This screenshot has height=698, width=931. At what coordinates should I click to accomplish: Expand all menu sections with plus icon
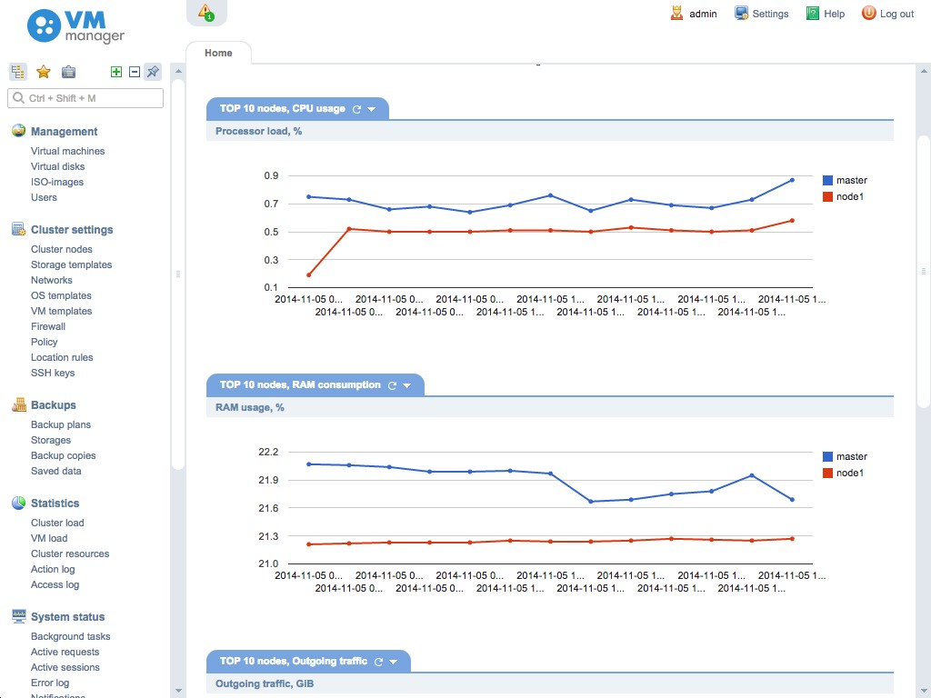(x=115, y=72)
